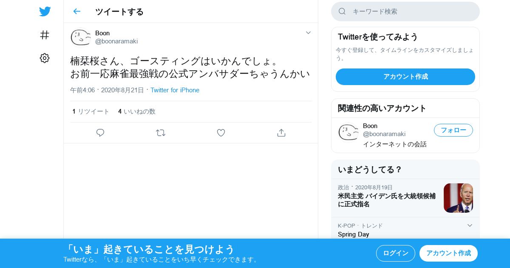The height and width of the screenshot is (268, 510).
Task: Expand the Spring Day trend chevron
Action: 470,225
